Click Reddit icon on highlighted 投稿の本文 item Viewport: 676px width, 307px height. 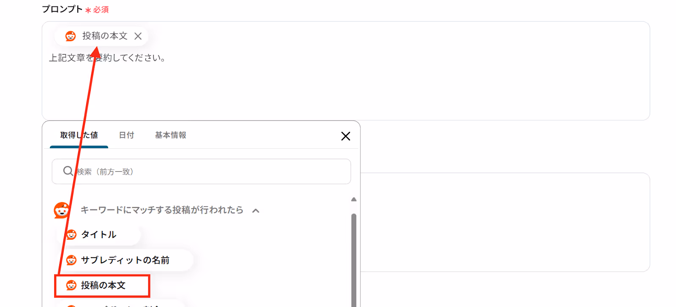pos(71,286)
